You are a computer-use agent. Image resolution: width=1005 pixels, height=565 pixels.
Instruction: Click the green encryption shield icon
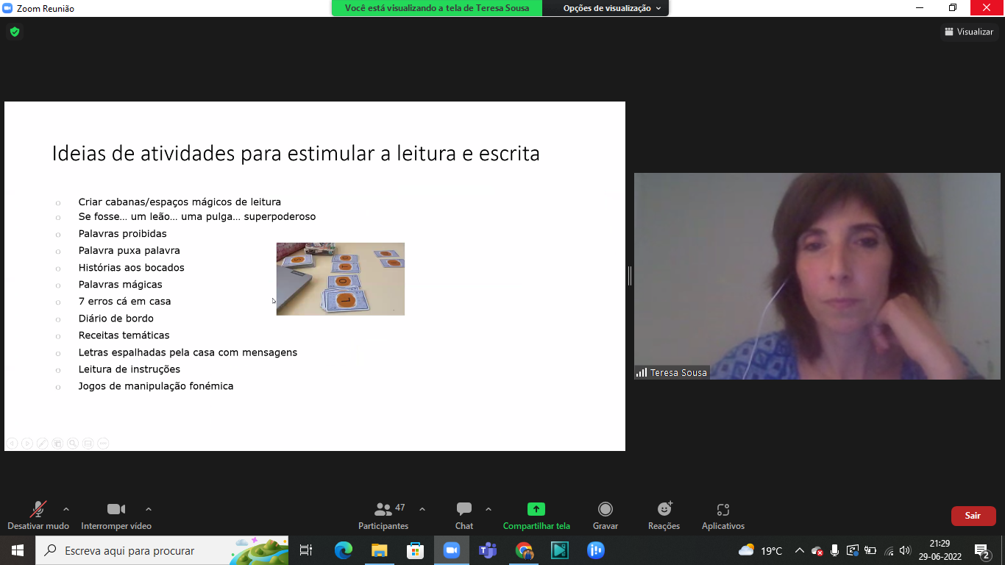click(x=14, y=32)
